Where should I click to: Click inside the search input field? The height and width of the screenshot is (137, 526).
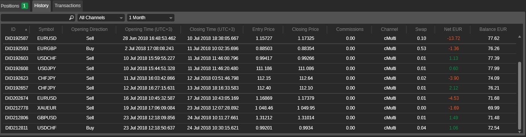pyautogui.click(x=35, y=18)
